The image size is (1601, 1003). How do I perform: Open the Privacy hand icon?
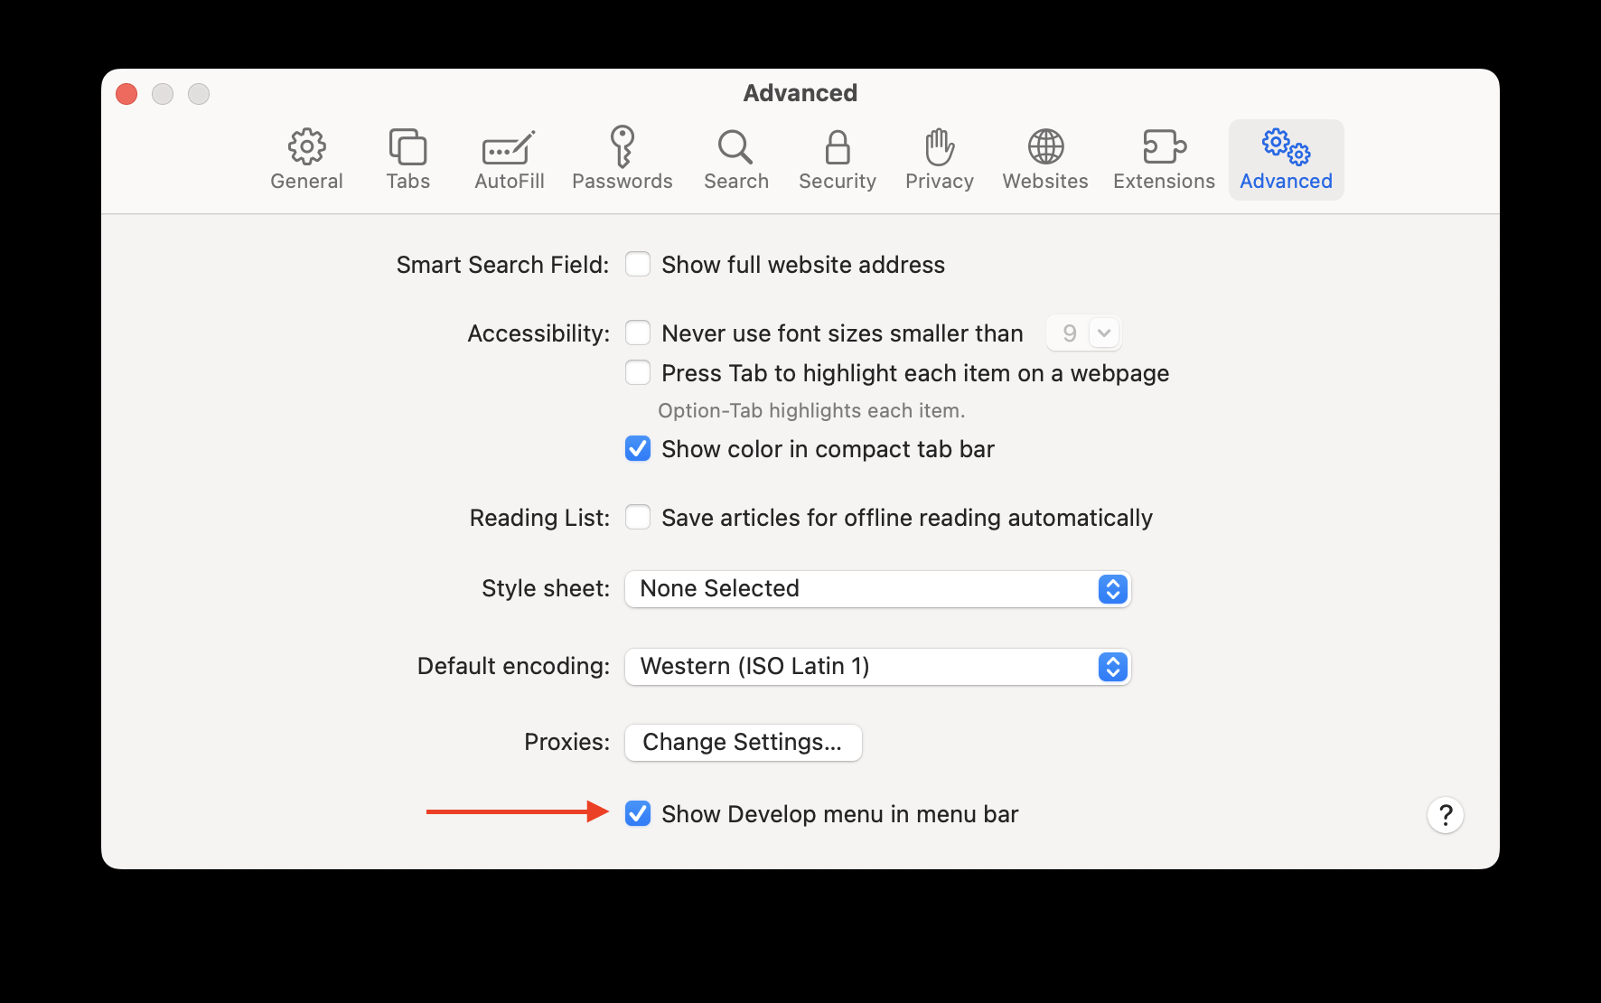[939, 159]
